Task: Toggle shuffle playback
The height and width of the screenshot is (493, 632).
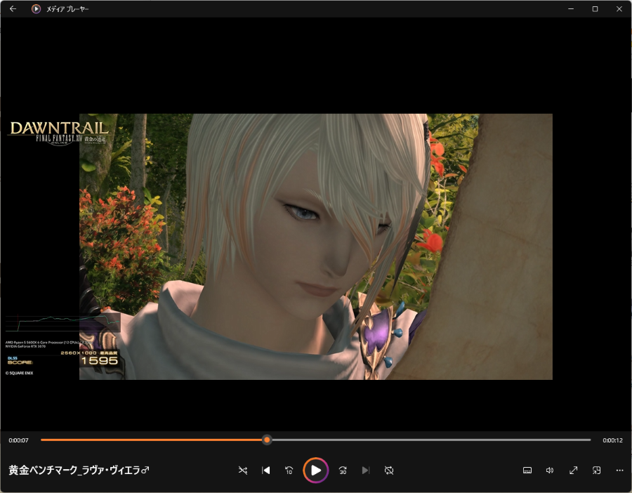Action: [x=243, y=470]
